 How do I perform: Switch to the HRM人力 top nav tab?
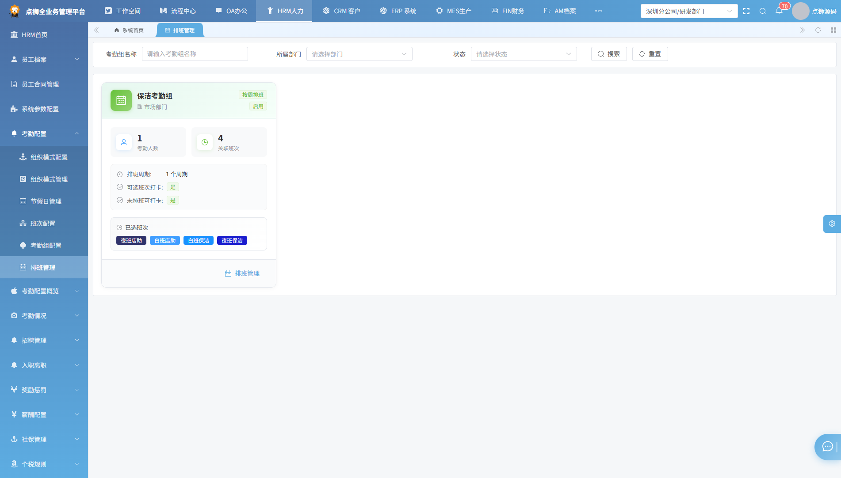[284, 11]
